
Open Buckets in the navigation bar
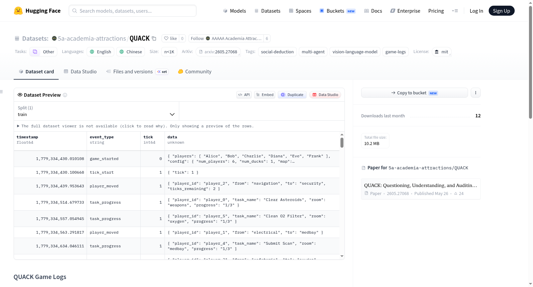tap(337, 11)
